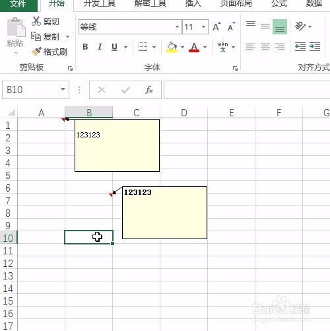
Task: Center text horizontally
Action: pos(265,47)
